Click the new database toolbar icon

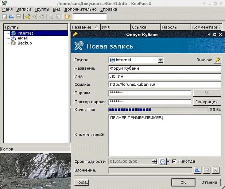[4, 17]
